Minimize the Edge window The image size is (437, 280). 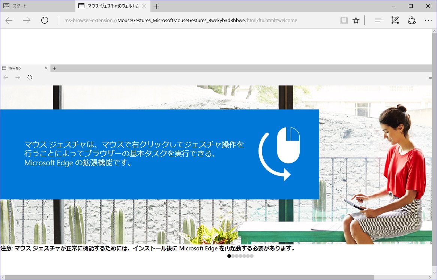coord(393,6)
